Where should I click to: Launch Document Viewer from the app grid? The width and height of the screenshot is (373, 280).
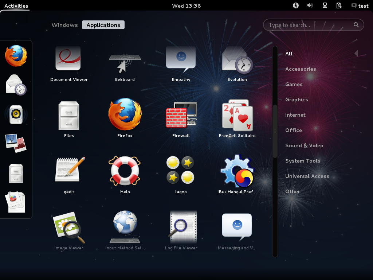[68, 63]
